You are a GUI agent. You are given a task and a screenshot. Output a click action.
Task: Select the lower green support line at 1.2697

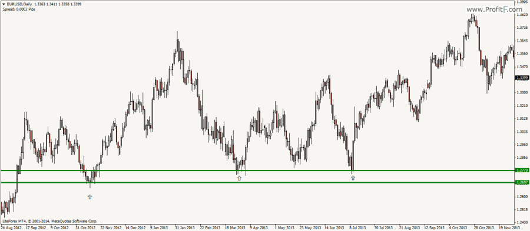(257, 182)
